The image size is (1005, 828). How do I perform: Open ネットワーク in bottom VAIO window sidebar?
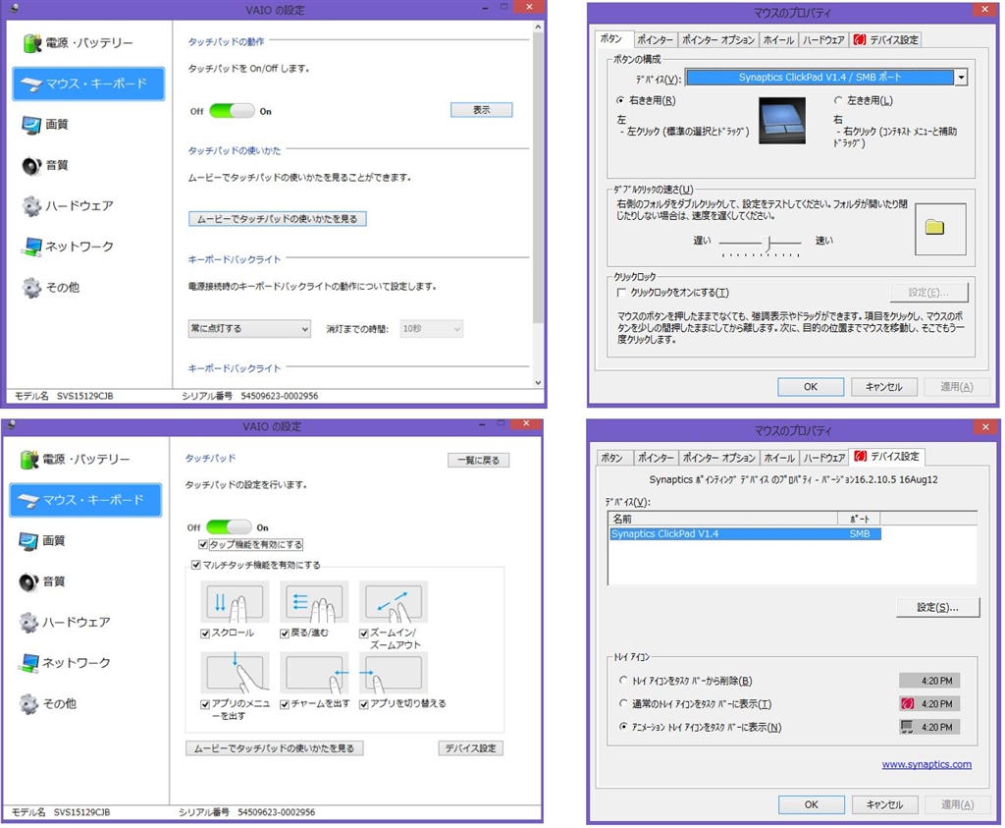click(x=65, y=663)
